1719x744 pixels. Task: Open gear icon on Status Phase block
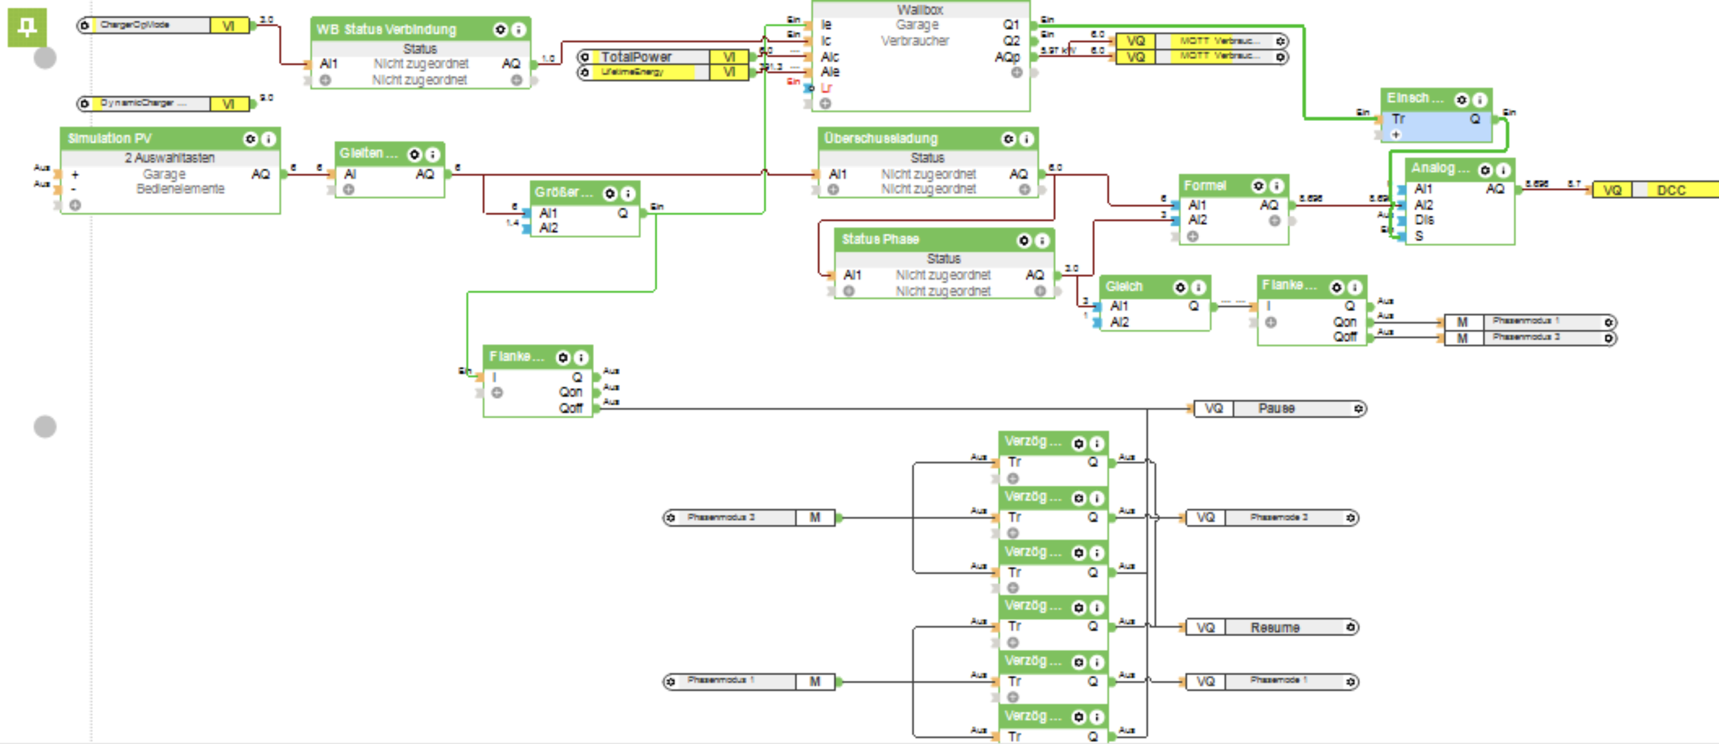pos(1024,240)
